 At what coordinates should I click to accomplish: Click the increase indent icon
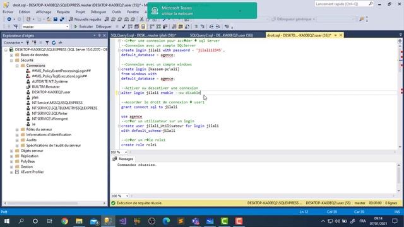point(218,26)
